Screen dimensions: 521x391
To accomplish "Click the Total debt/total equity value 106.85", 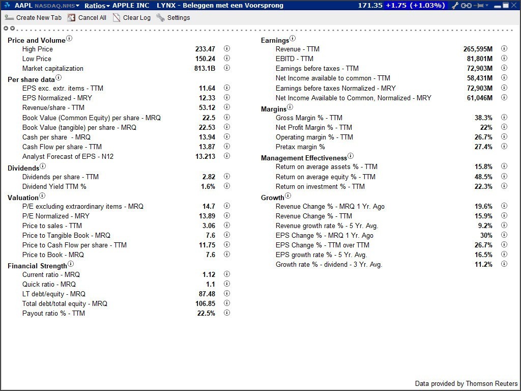I will pyautogui.click(x=205, y=303).
